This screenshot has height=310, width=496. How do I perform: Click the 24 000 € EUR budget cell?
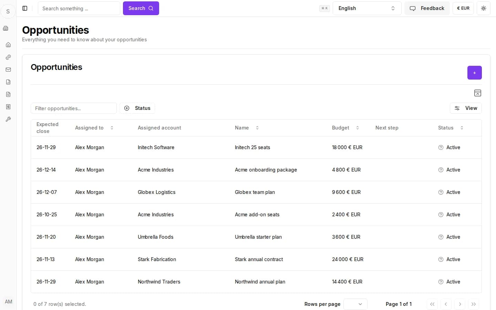pyautogui.click(x=348, y=259)
